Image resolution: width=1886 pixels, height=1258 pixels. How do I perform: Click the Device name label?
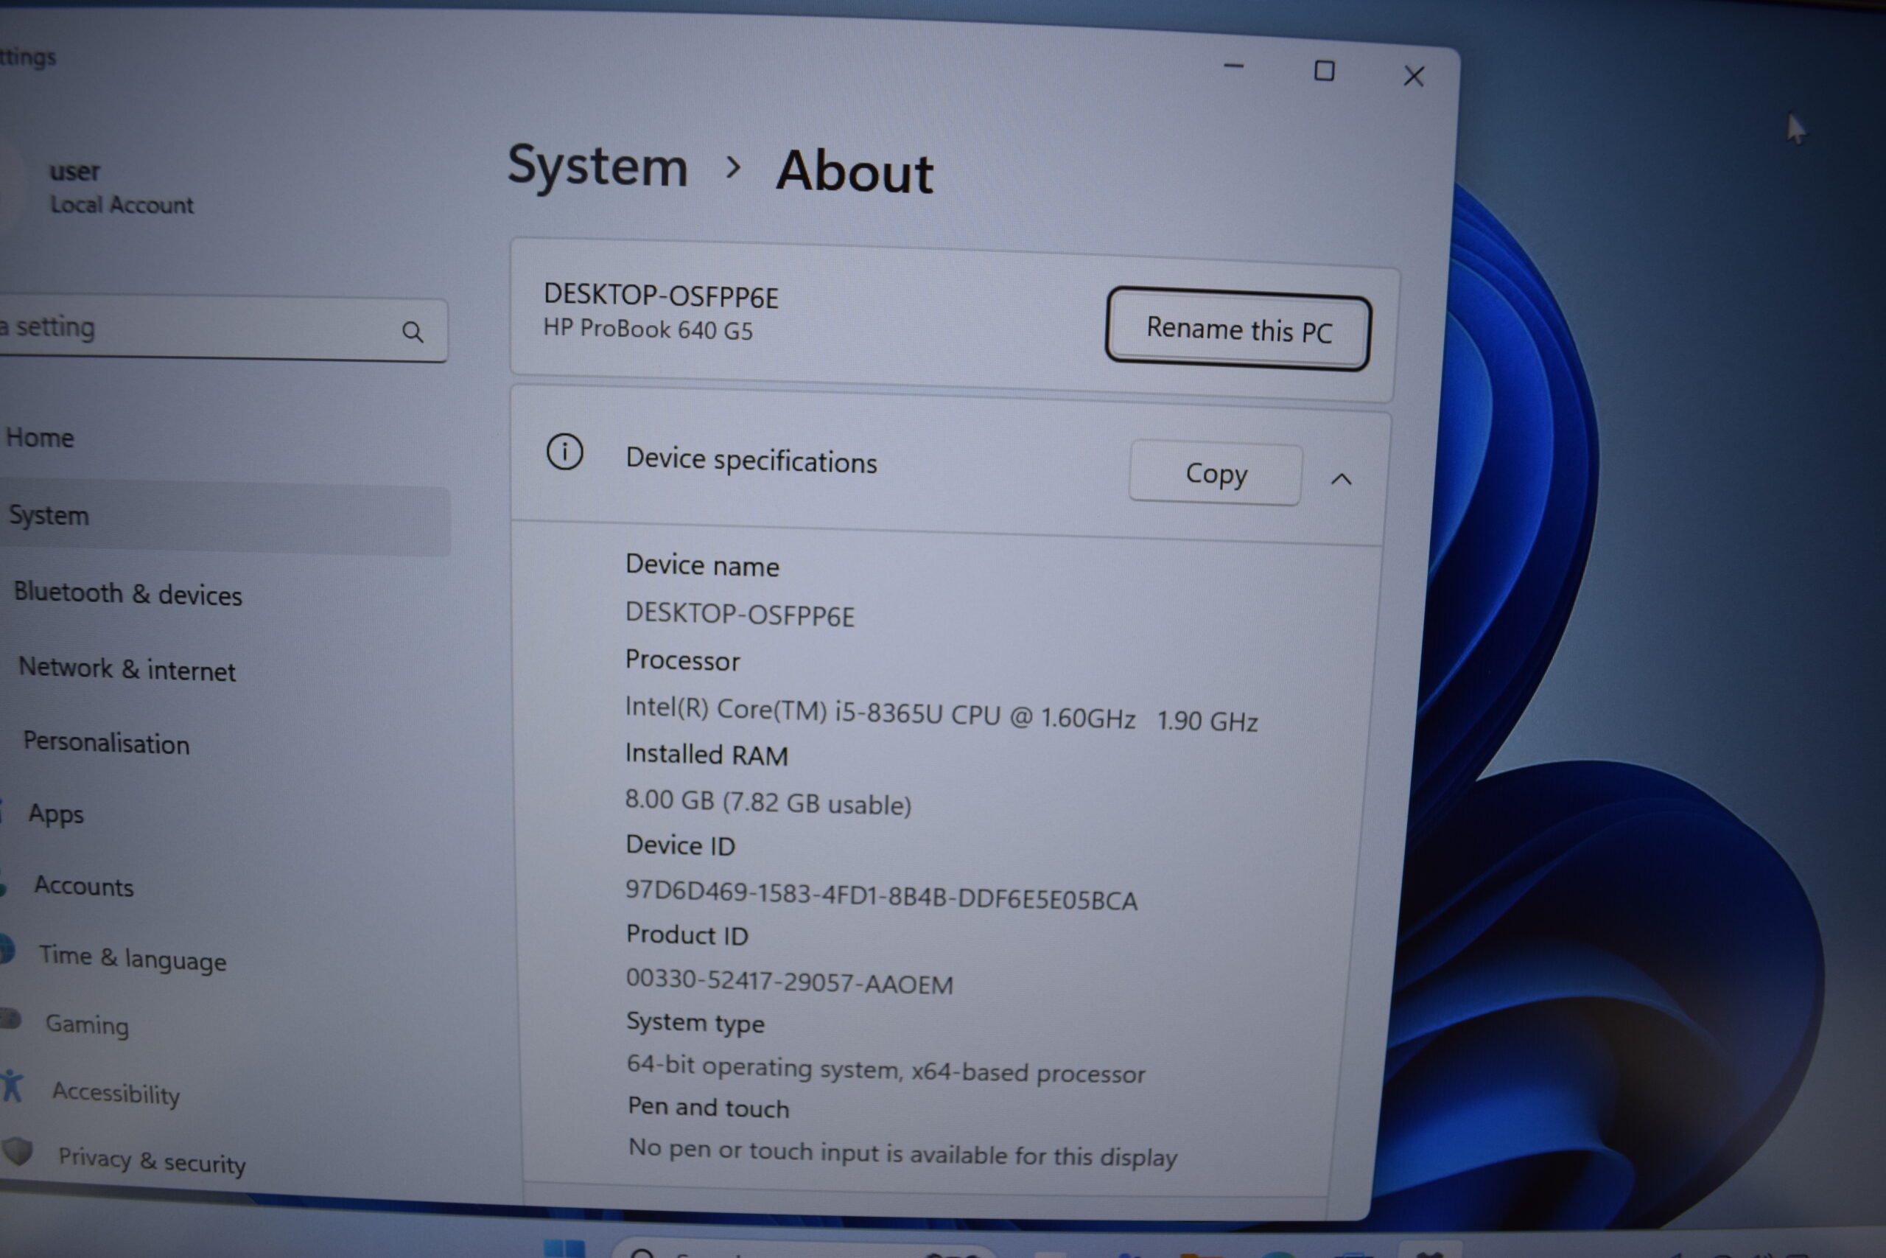(701, 565)
